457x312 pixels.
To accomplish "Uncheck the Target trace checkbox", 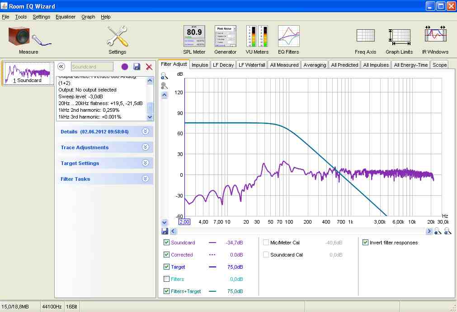I will 166,267.
